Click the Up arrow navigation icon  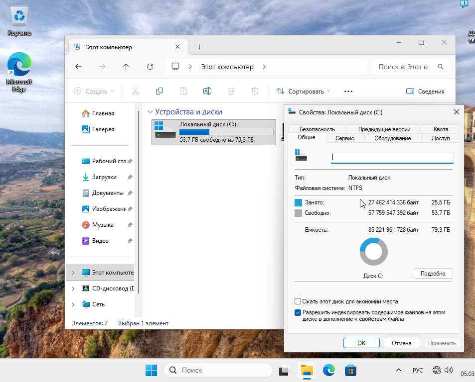126,67
